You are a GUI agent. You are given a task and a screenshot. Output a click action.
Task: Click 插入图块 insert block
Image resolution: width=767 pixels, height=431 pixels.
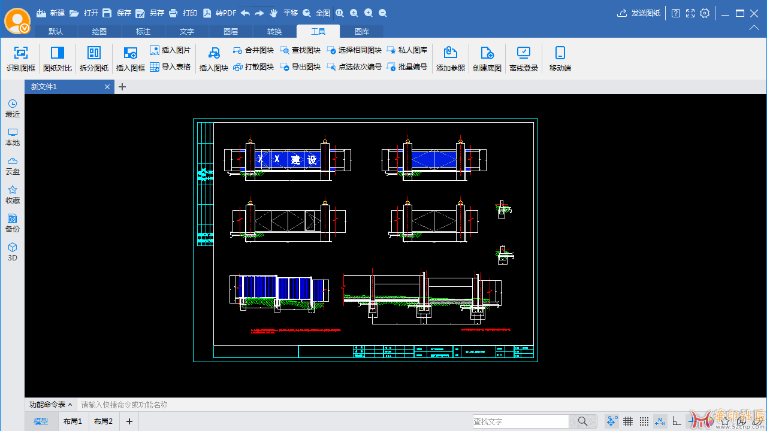tap(214, 59)
